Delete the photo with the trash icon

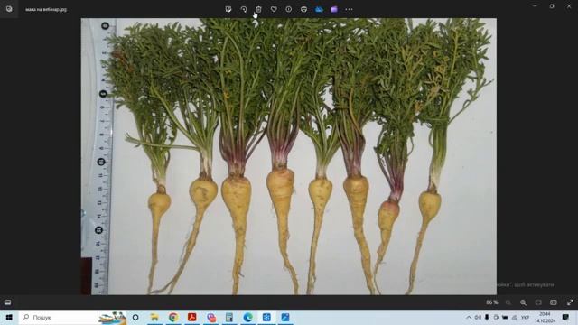(x=259, y=9)
